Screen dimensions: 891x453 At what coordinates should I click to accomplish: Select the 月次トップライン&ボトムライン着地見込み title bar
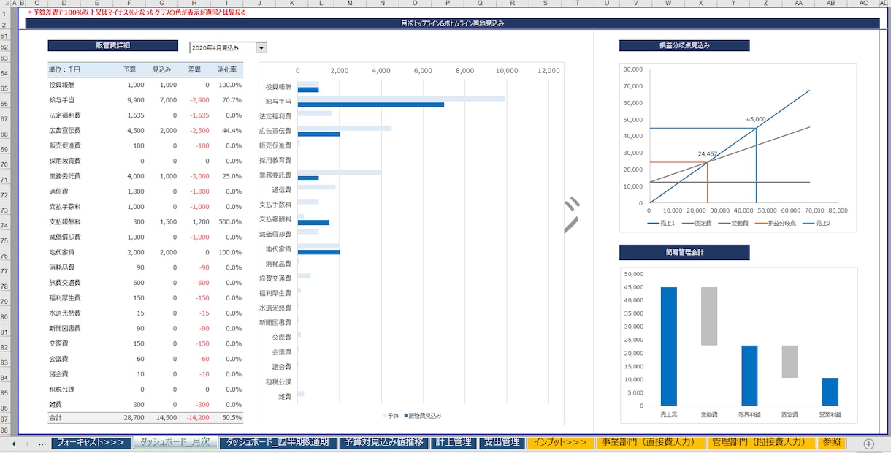452,23
